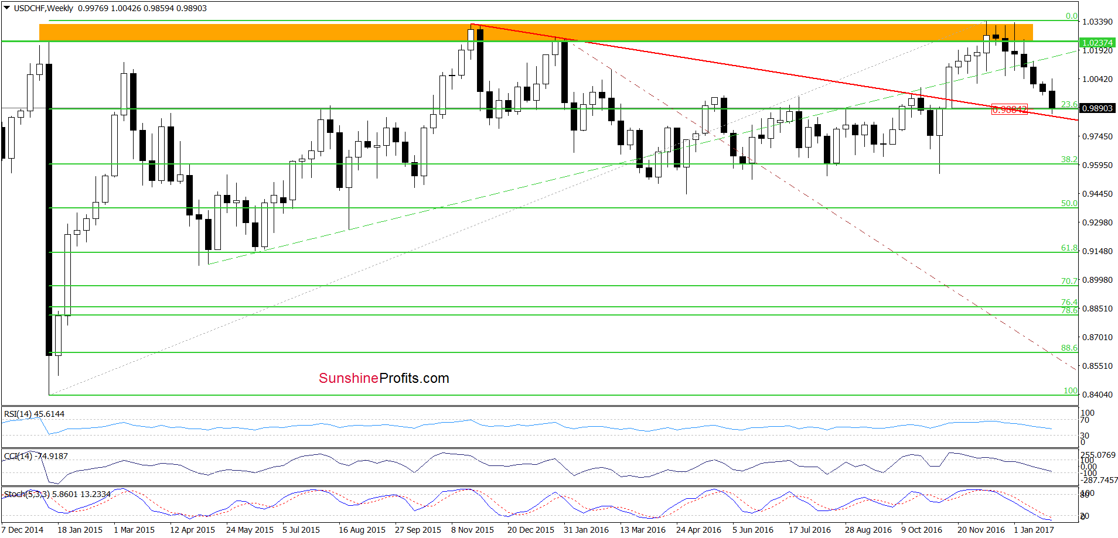This screenshot has width=1118, height=538.
Task: Select the 70.7 Fibonacci level label
Action: (1069, 281)
